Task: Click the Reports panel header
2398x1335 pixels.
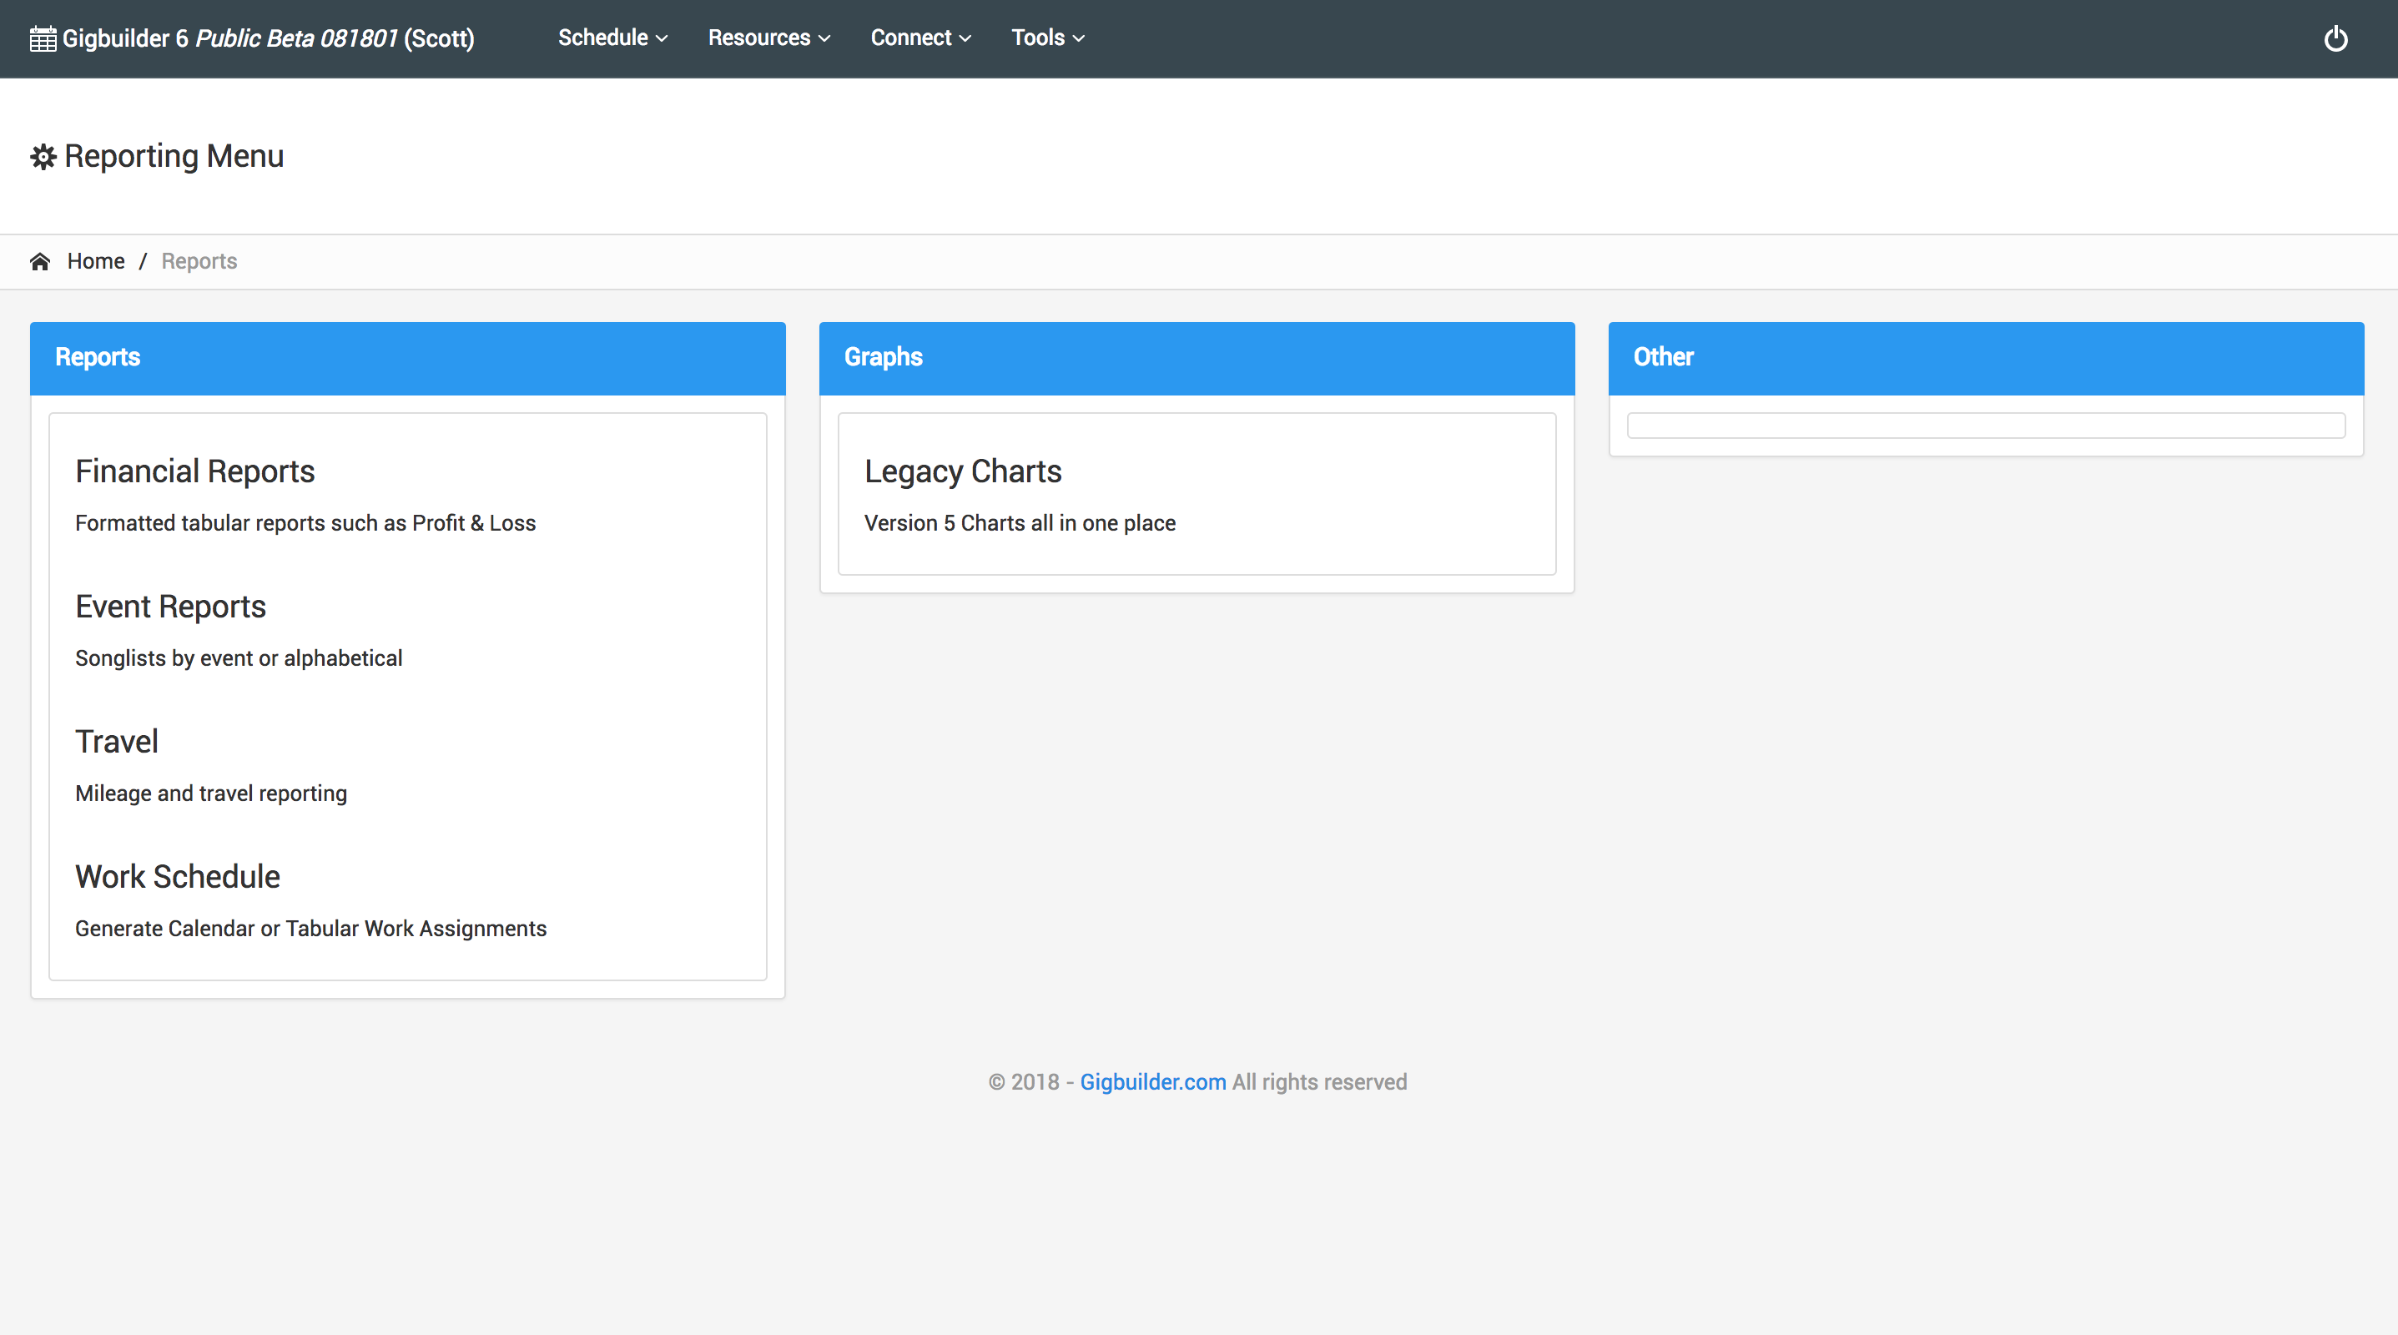Action: [x=408, y=357]
